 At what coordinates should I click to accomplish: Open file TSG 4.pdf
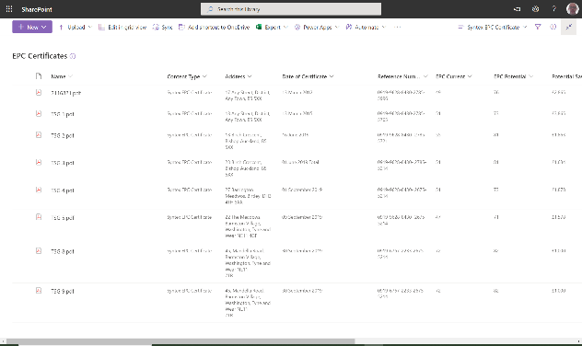63,190
